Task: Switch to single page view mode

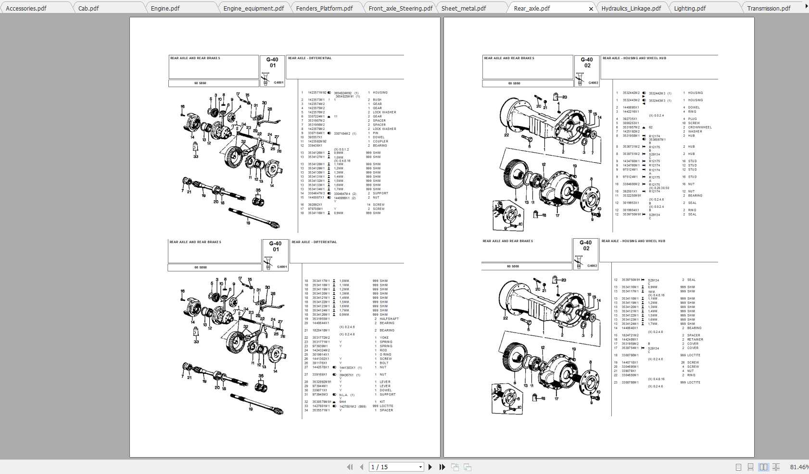Action: click(x=738, y=467)
